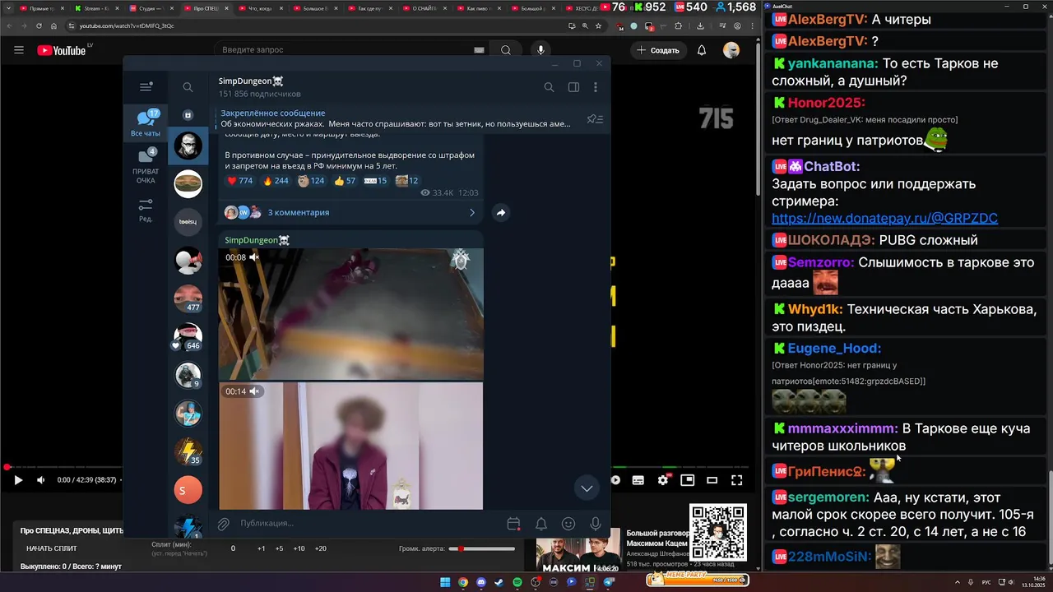Image resolution: width=1053 pixels, height=592 pixels.
Task: Open chat with 646 unread badge
Action: [x=188, y=336]
